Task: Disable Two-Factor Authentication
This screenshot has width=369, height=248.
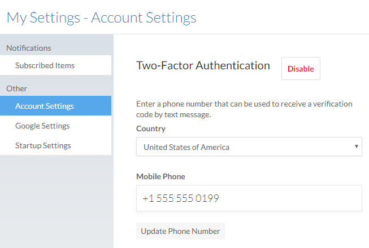Action: pyautogui.click(x=301, y=69)
